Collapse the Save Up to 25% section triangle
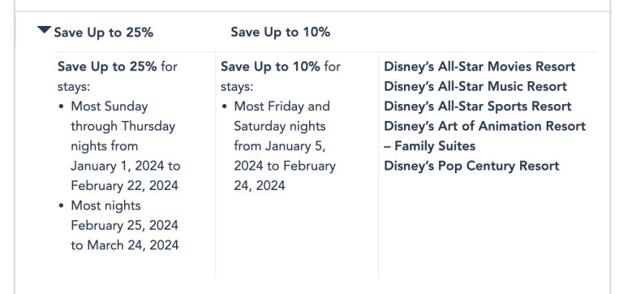Viewport: 623px width, 294px height. coord(44,30)
